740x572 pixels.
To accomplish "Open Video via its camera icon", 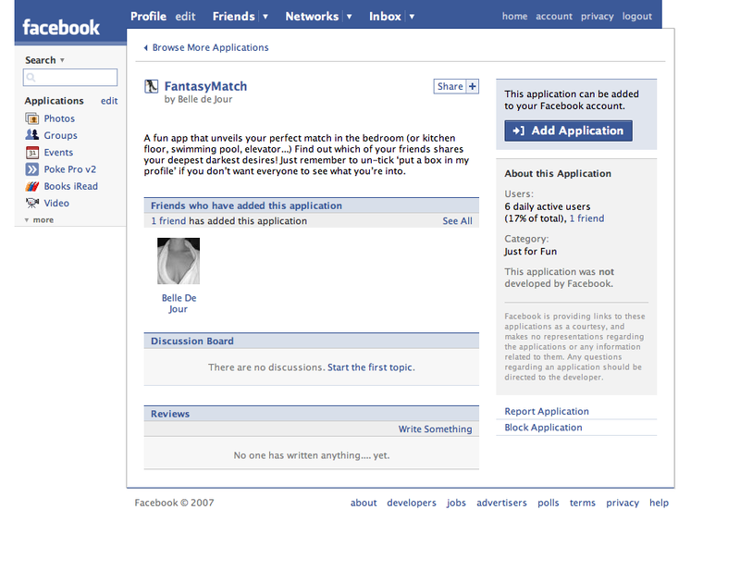I will coord(32,203).
